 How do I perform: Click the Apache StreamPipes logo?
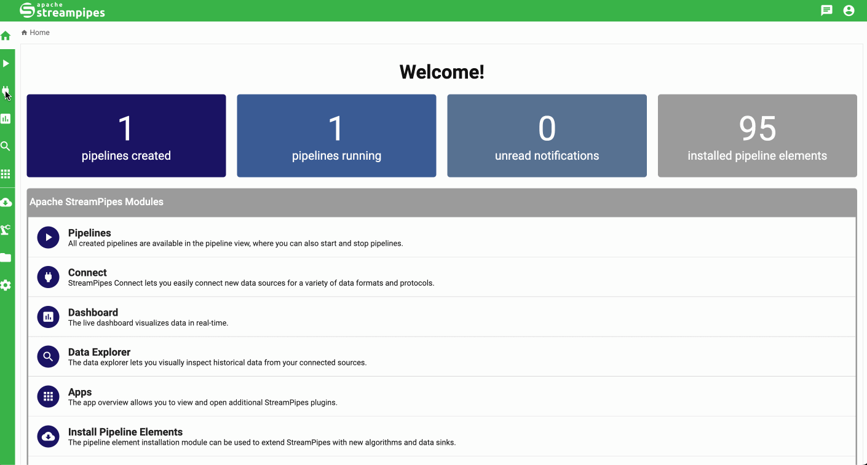(x=62, y=10)
